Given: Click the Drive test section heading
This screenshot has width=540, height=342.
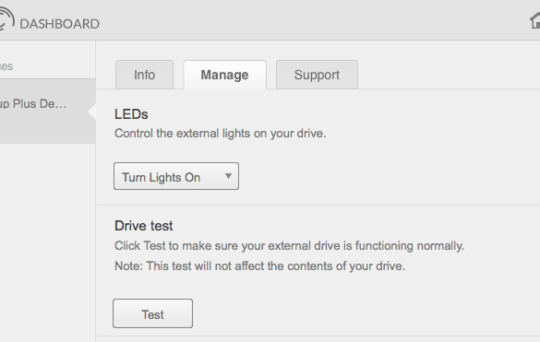Looking at the screenshot, I should [x=144, y=226].
